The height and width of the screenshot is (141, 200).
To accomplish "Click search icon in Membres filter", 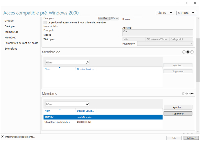I will pos(87,104).
